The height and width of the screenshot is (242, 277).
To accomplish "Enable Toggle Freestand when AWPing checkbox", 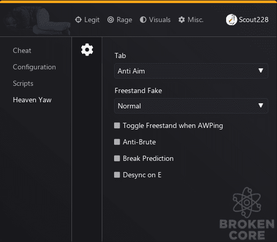I will coord(117,125).
